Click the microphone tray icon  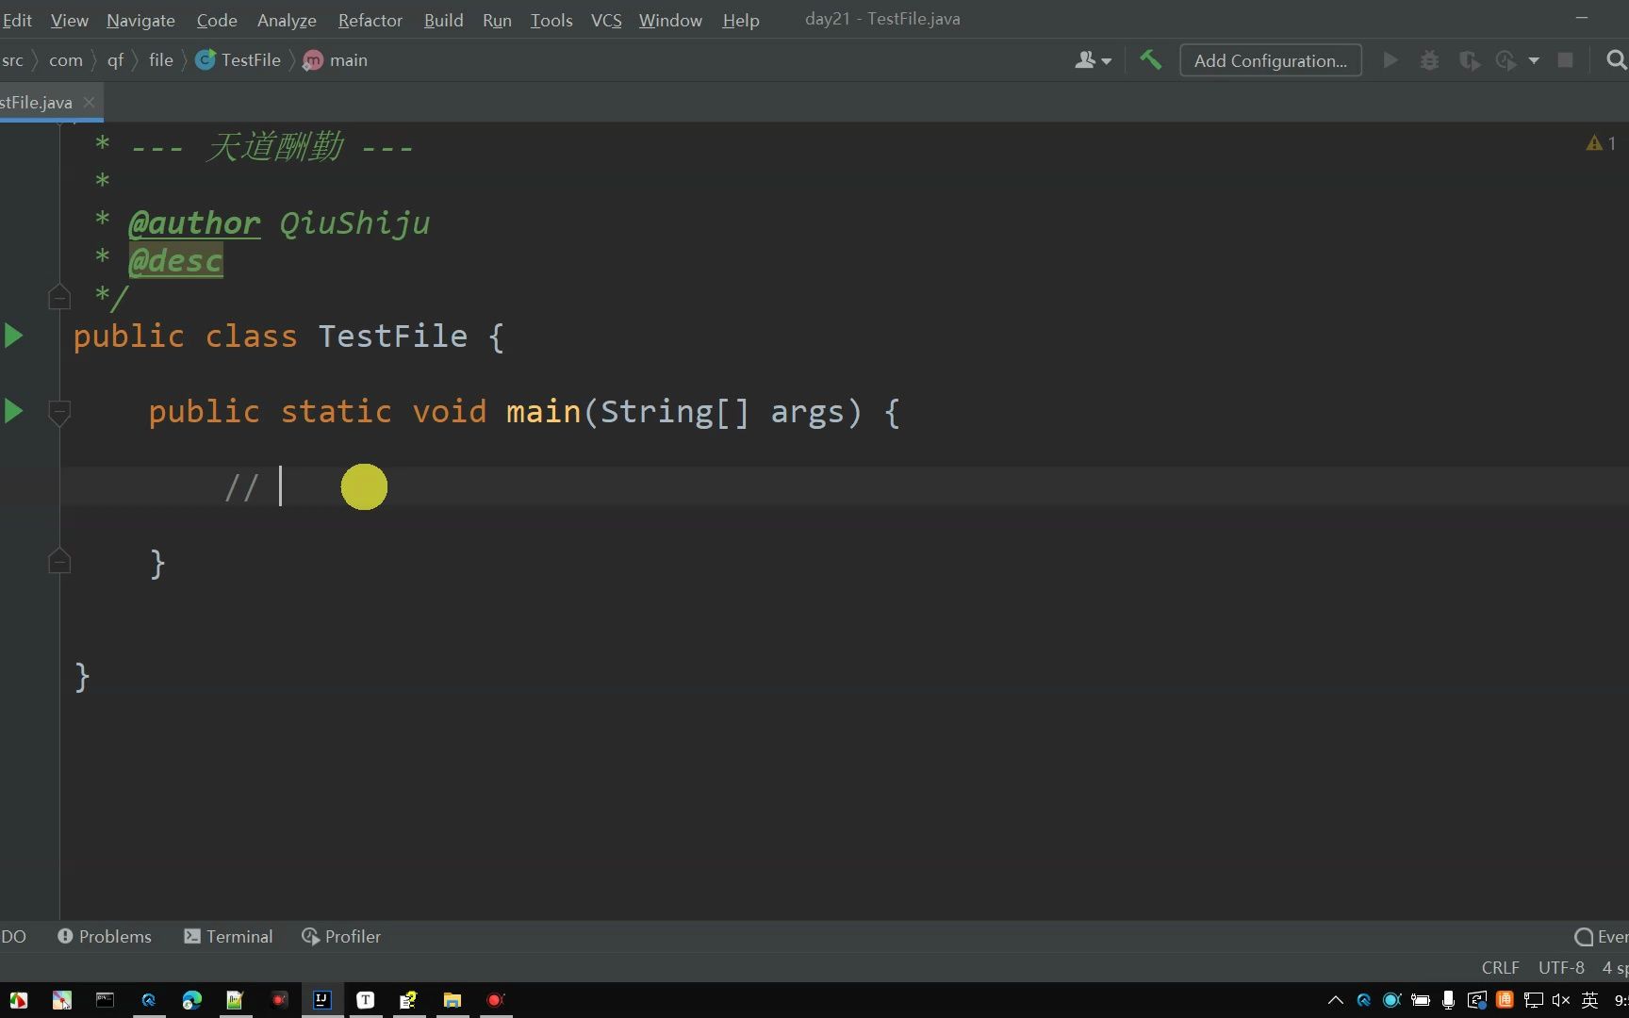(x=1448, y=1000)
